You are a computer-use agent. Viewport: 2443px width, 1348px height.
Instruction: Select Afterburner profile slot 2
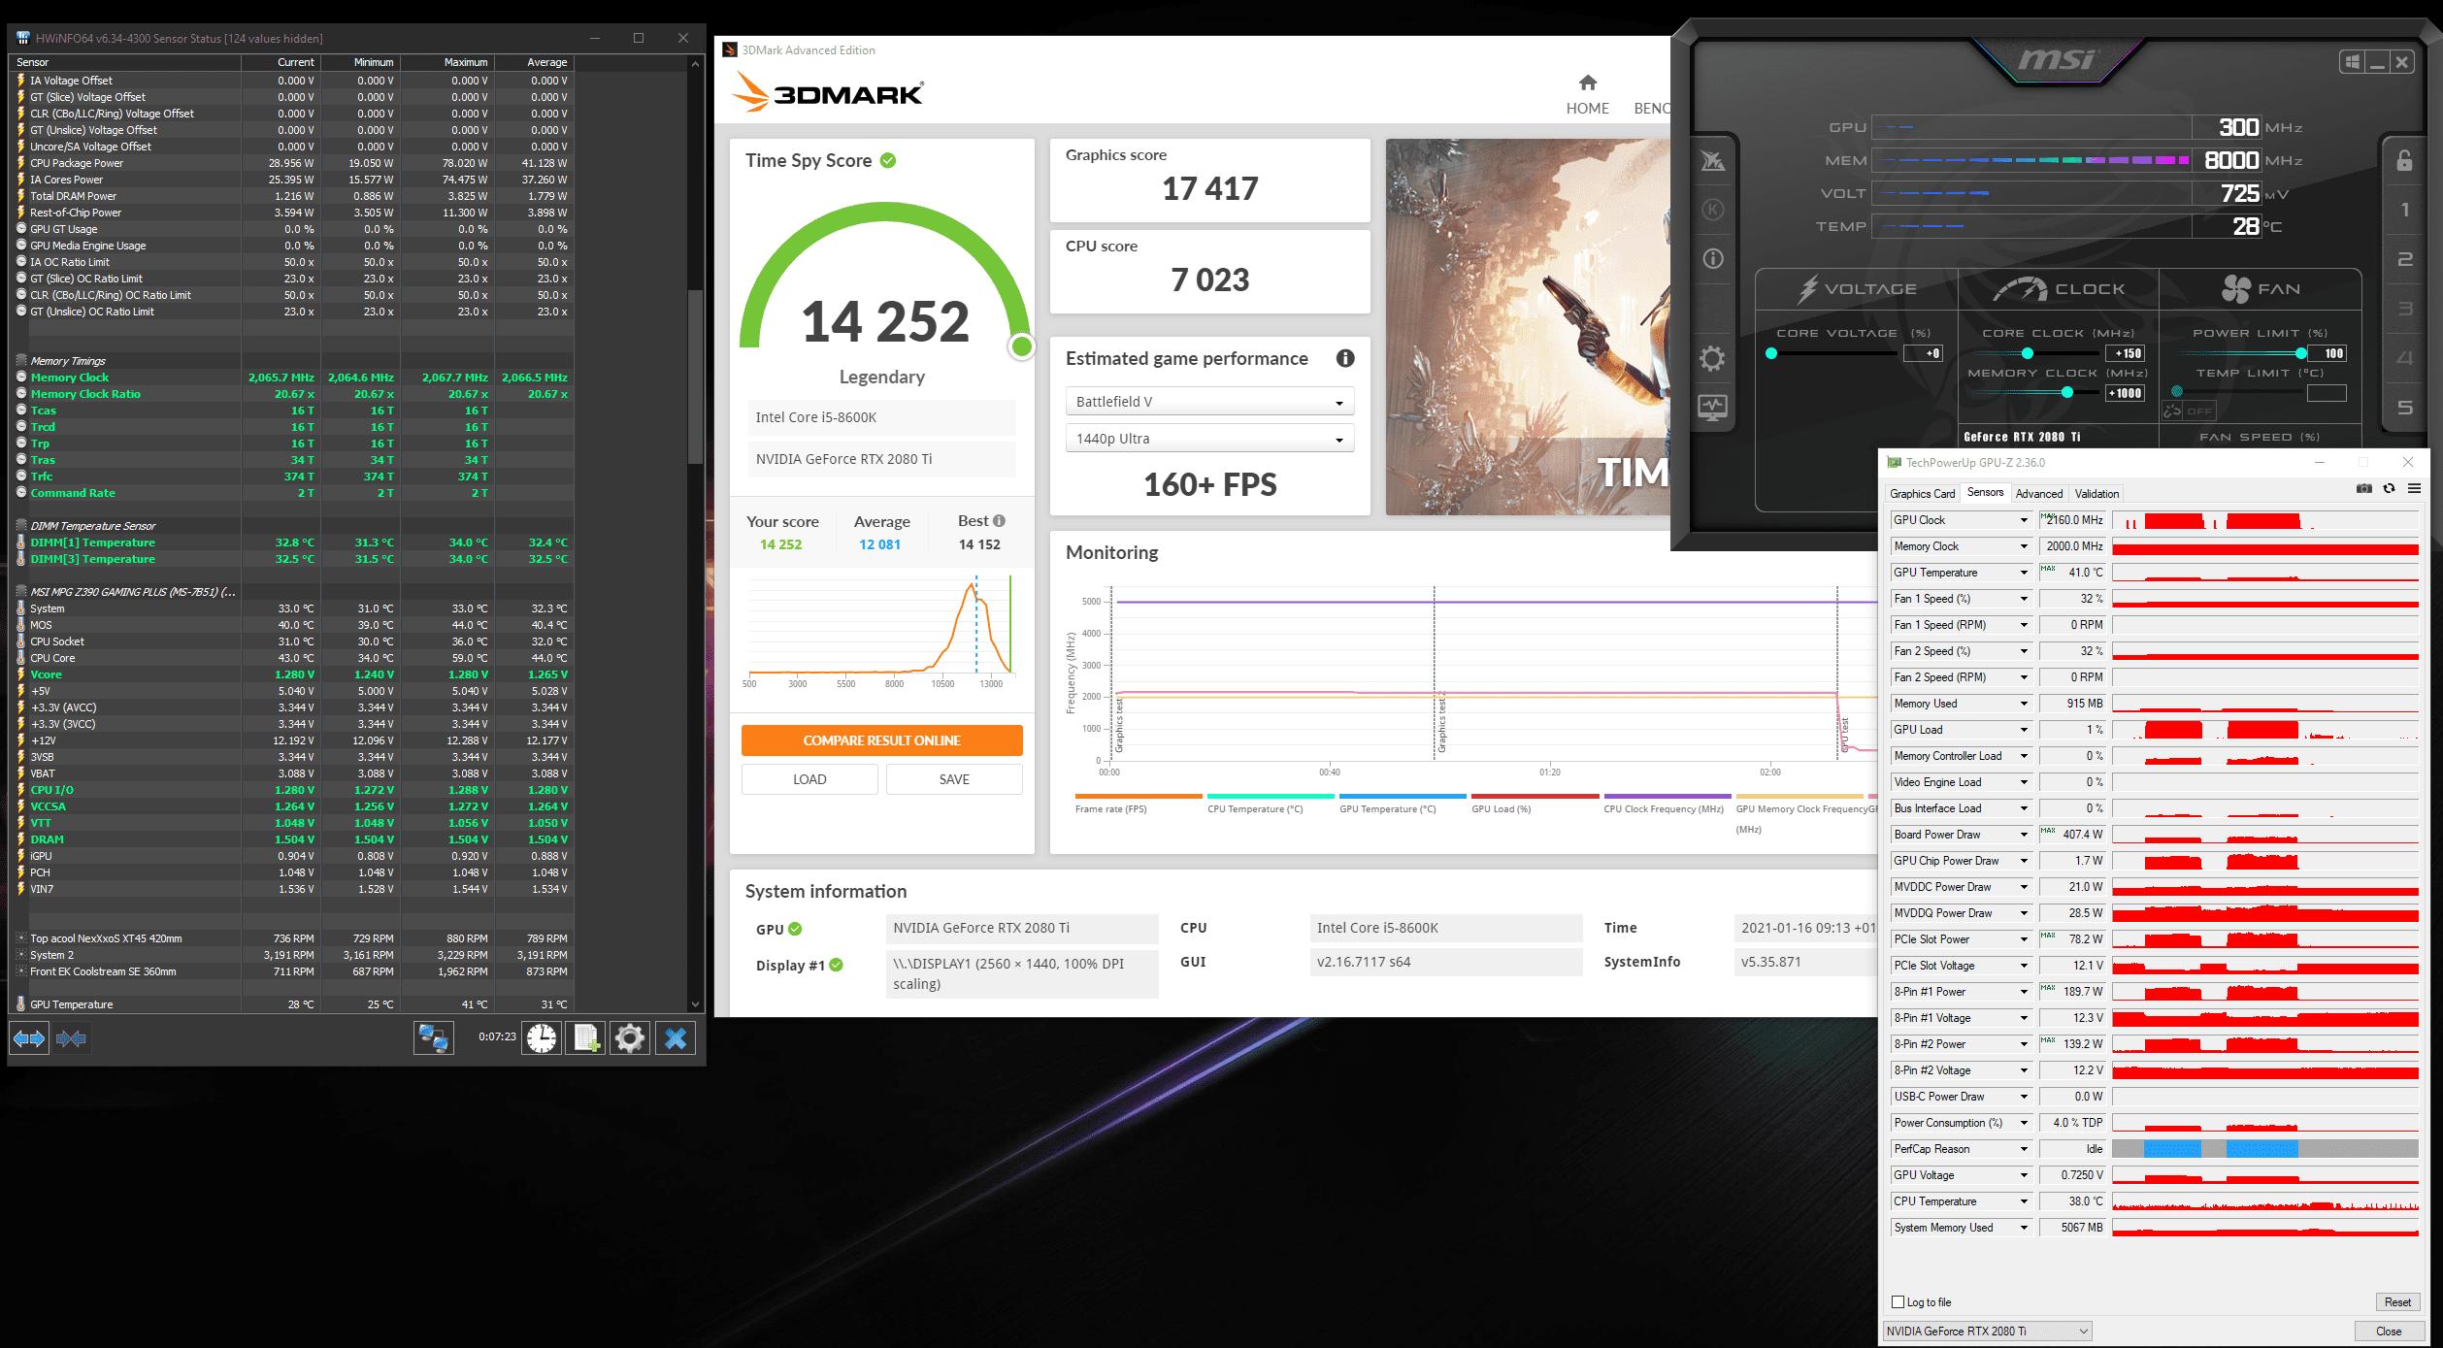coord(2404,259)
